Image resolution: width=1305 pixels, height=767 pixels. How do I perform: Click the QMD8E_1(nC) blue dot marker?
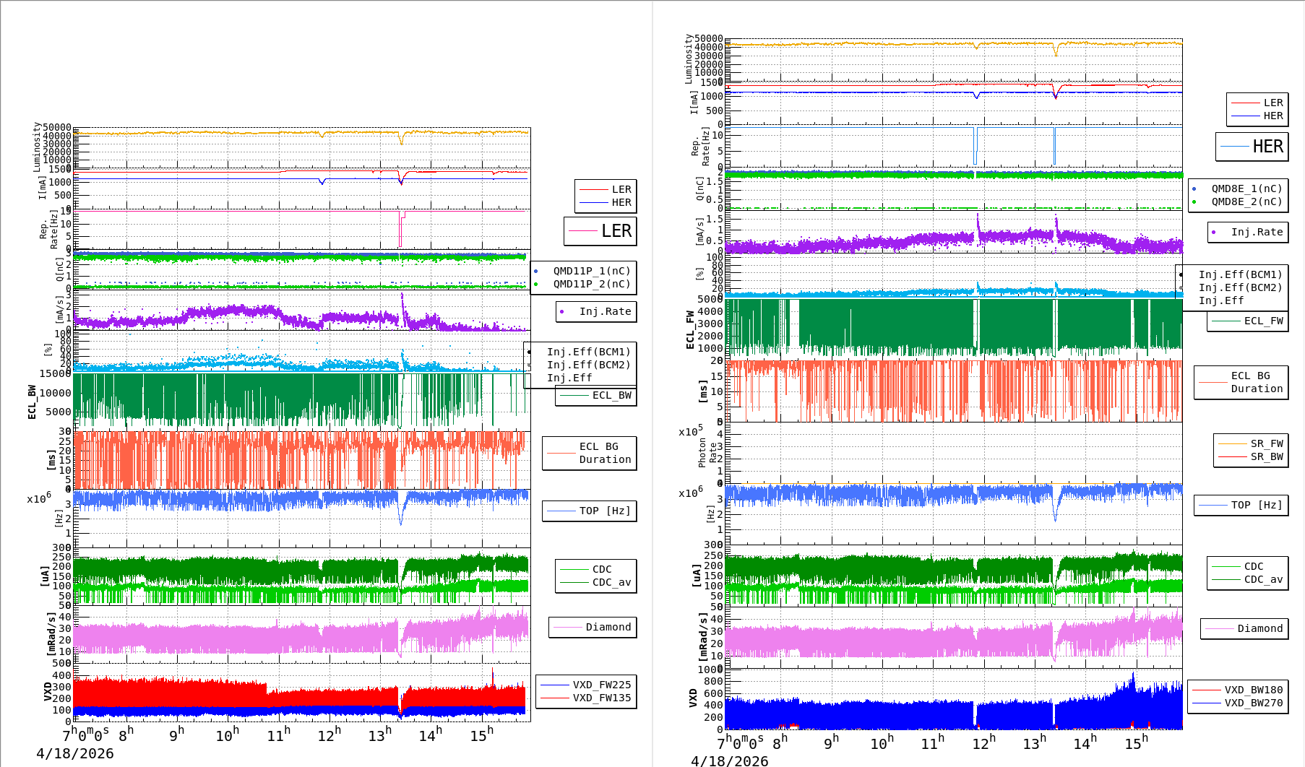1194,188
